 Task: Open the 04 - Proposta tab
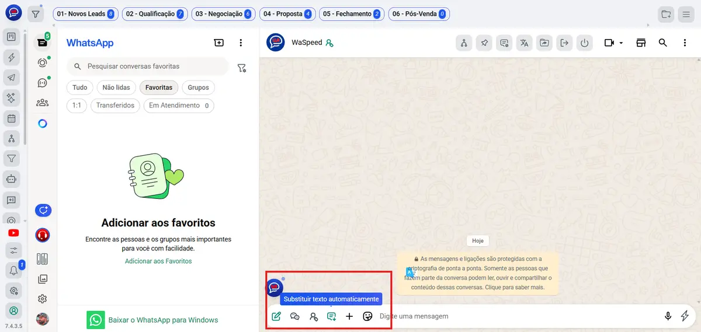pyautogui.click(x=287, y=14)
